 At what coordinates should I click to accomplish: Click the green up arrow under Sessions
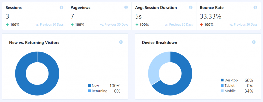coord(7,25)
